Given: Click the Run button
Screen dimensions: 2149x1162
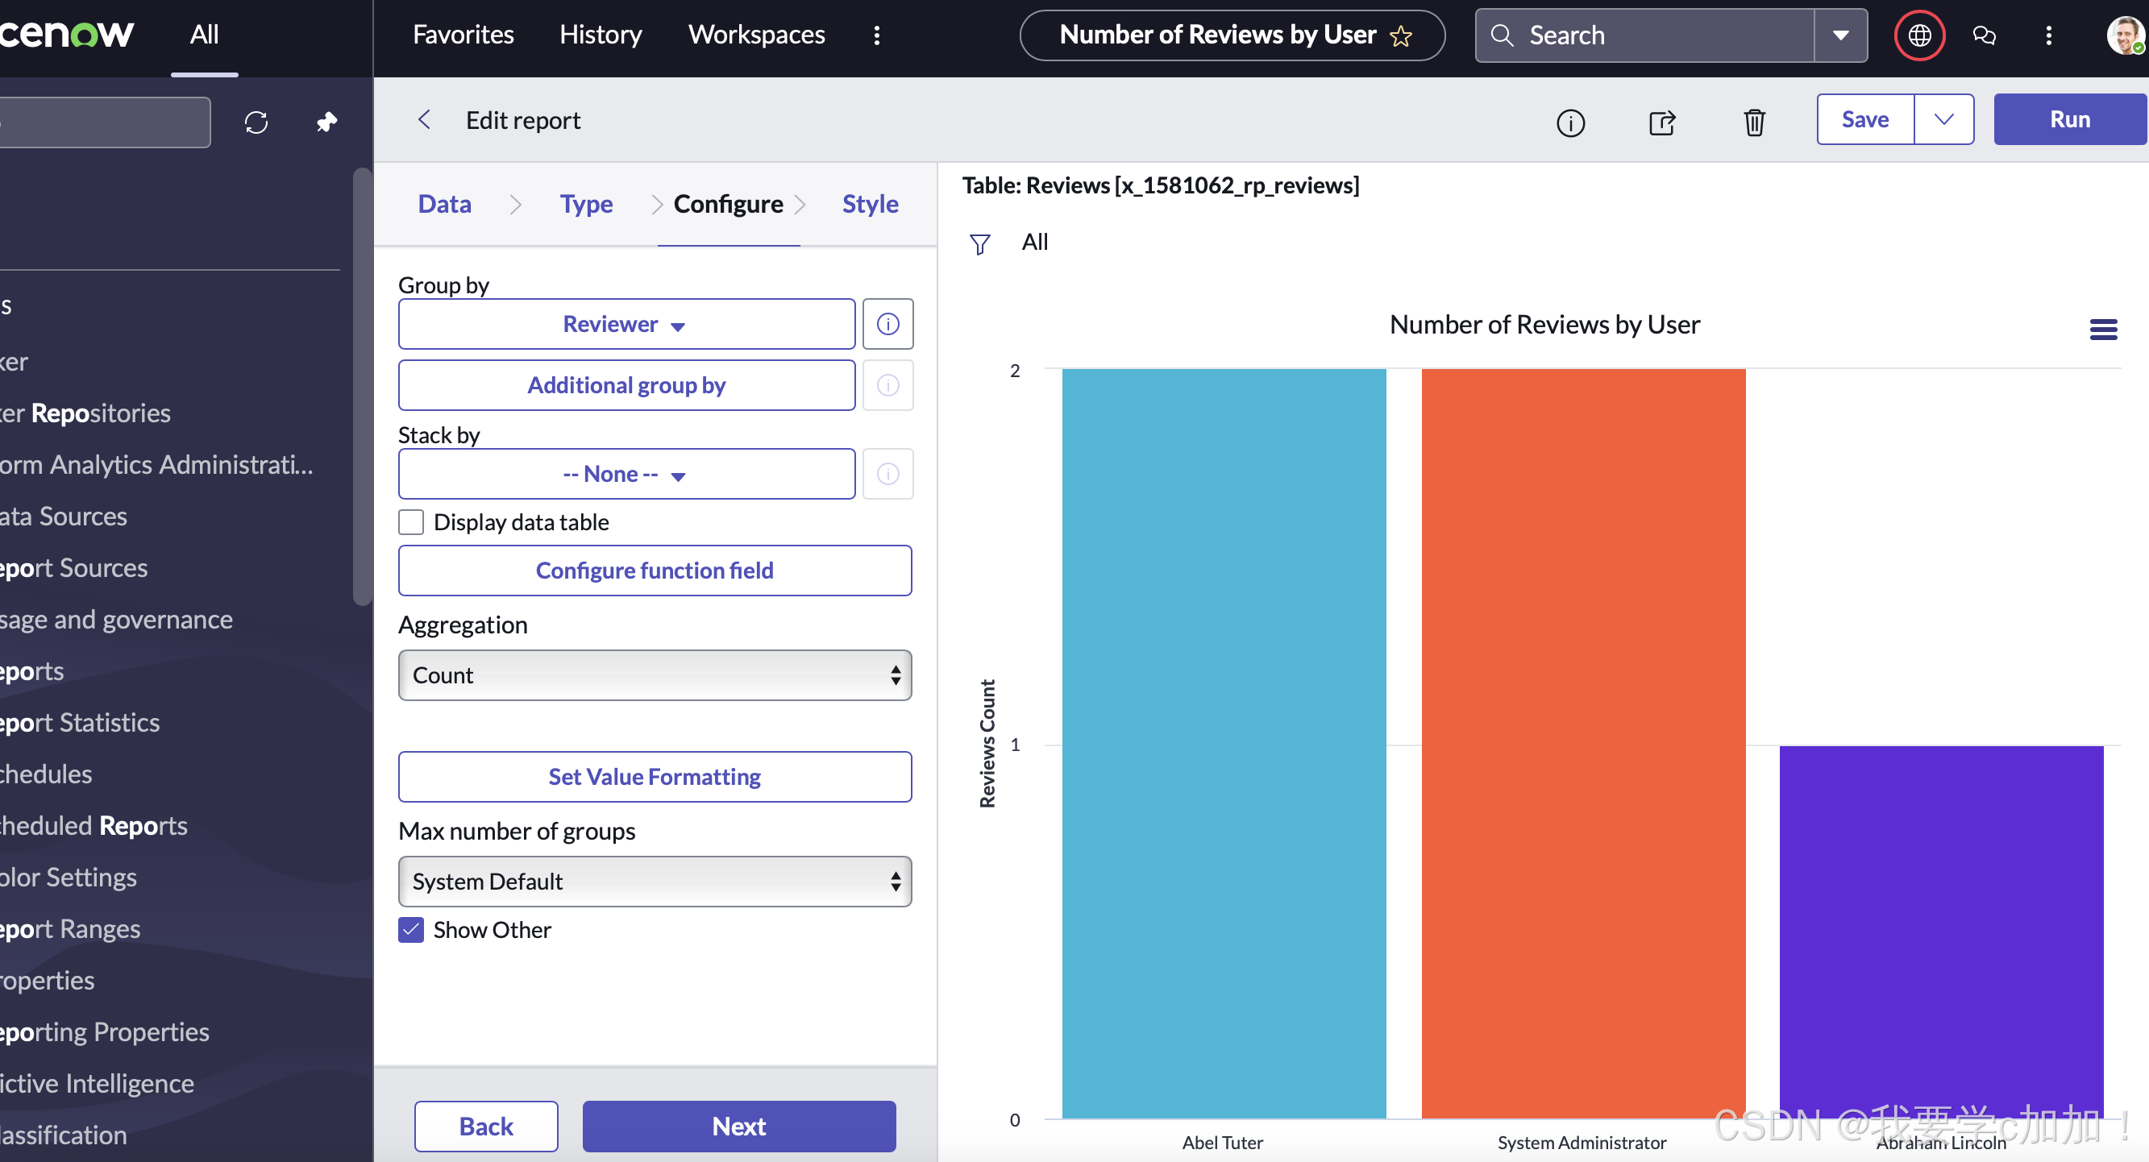Looking at the screenshot, I should pyautogui.click(x=2069, y=119).
